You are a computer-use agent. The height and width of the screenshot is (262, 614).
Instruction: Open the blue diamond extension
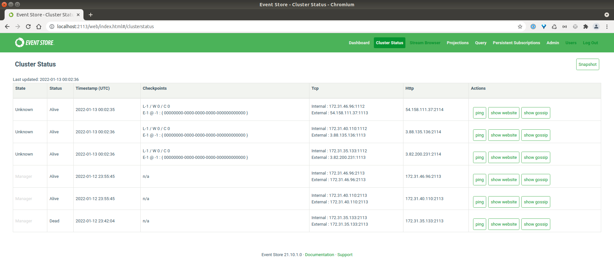pos(544,27)
